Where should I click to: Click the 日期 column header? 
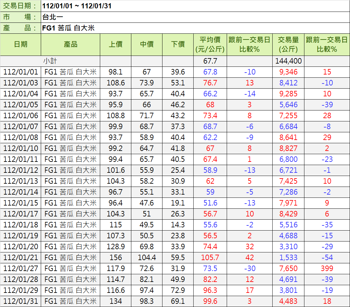tap(21, 45)
